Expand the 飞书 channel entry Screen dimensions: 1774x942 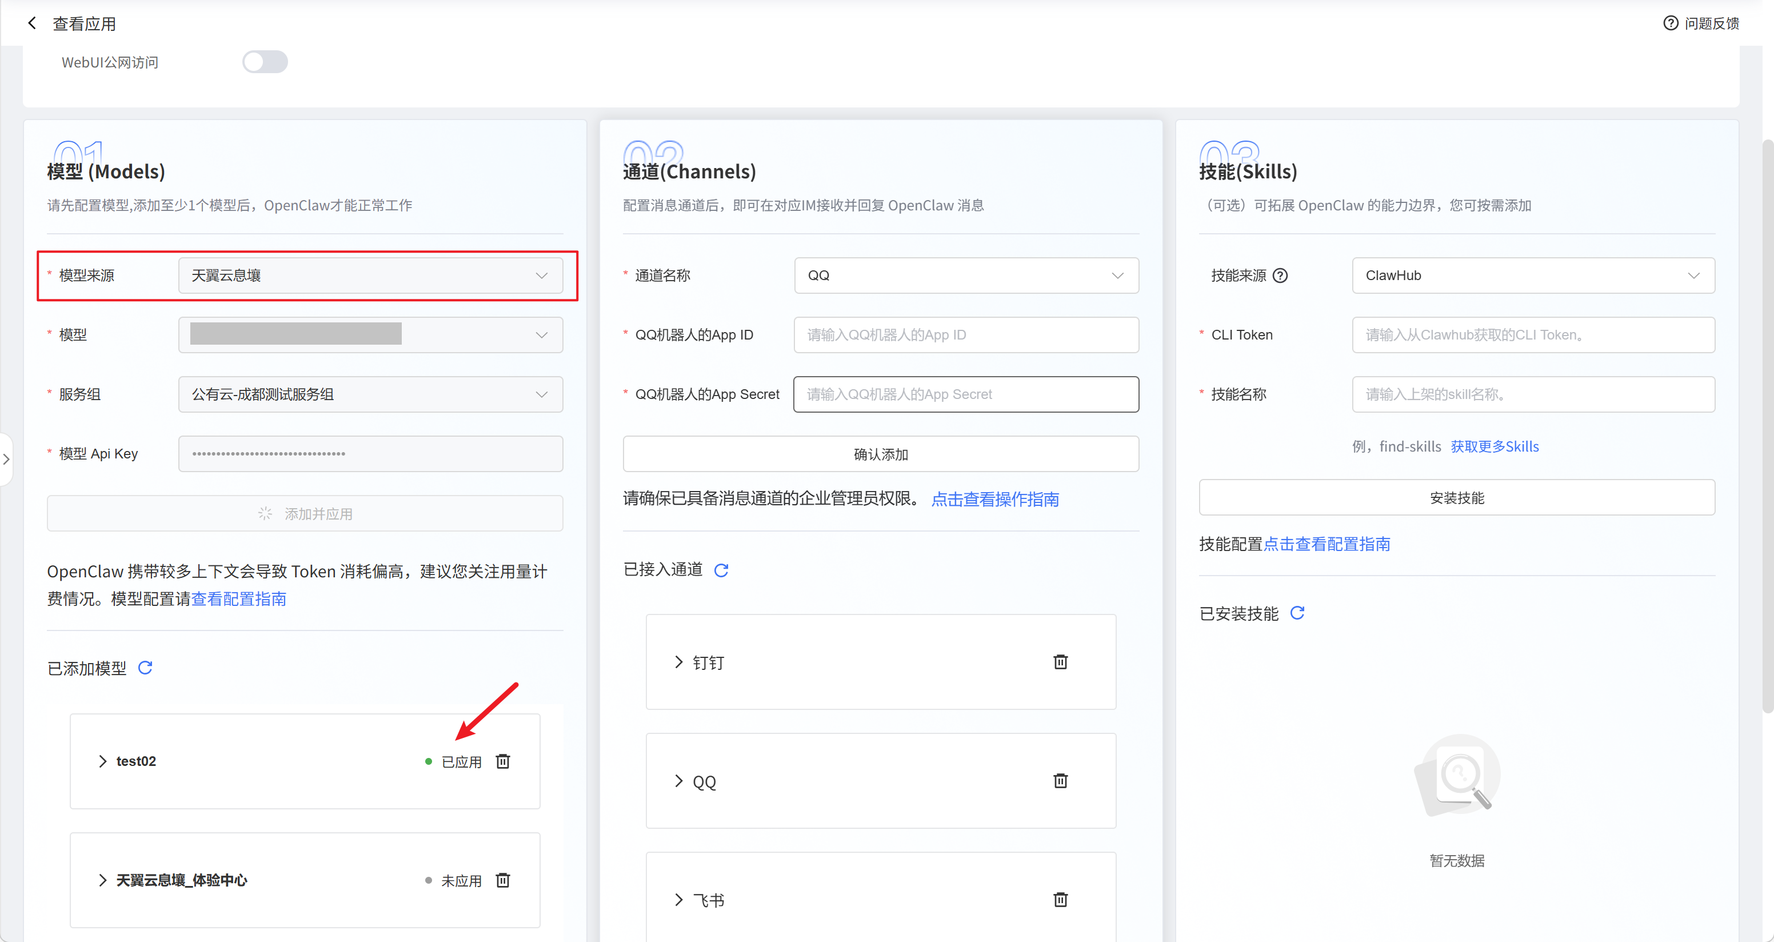pos(679,899)
